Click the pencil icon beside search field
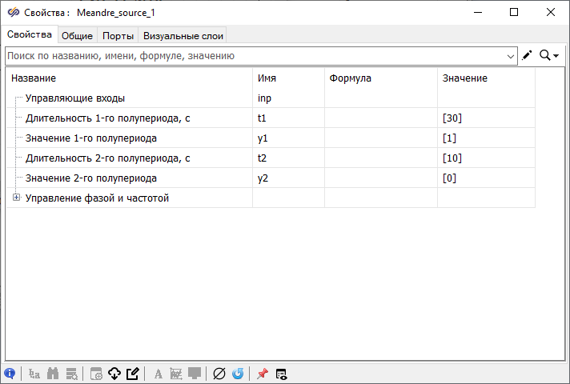The width and height of the screenshot is (570, 384). pos(527,56)
